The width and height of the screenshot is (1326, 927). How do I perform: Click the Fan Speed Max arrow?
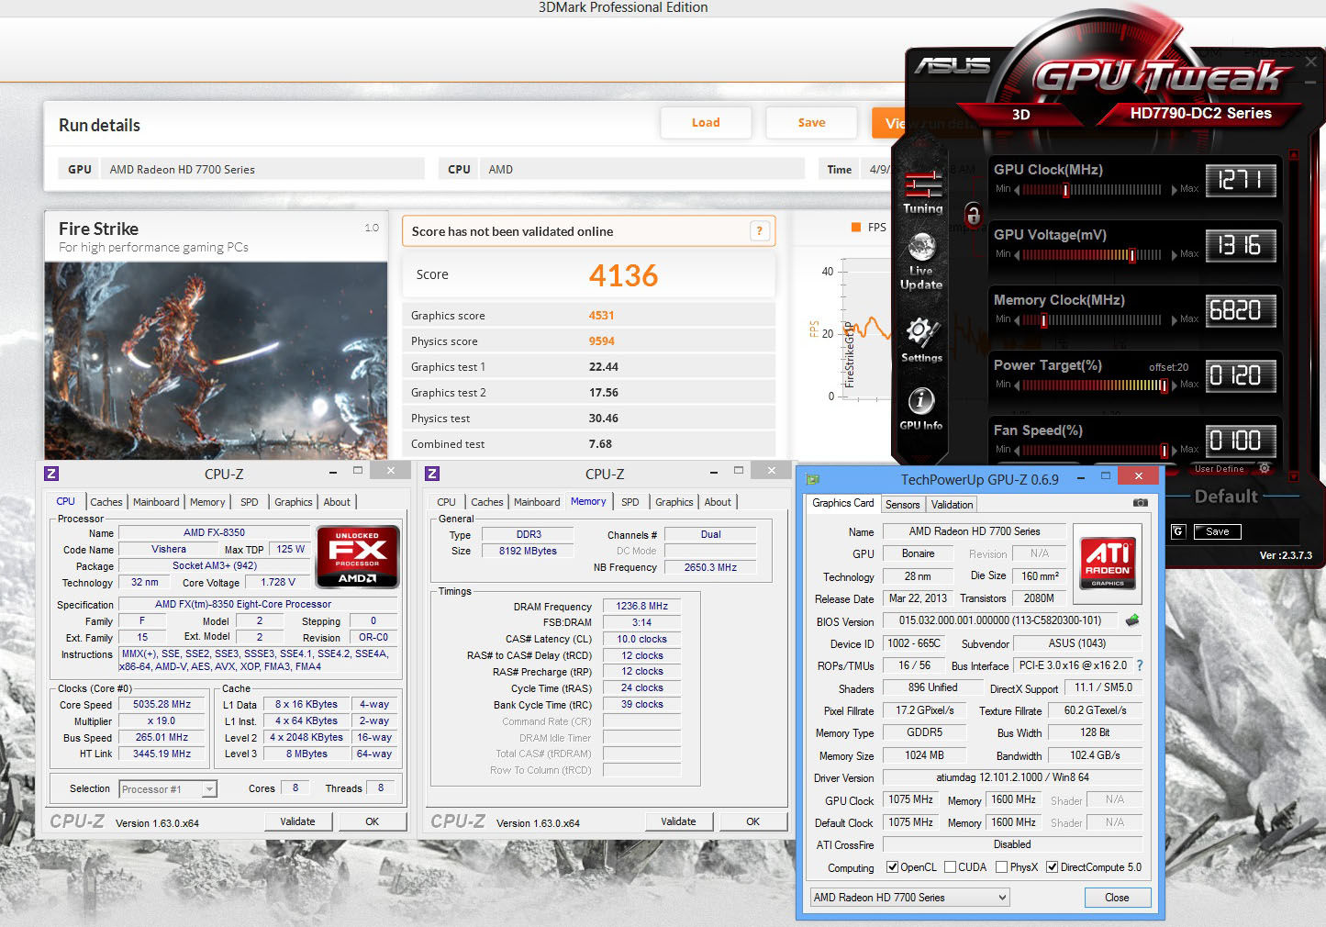1174,451
